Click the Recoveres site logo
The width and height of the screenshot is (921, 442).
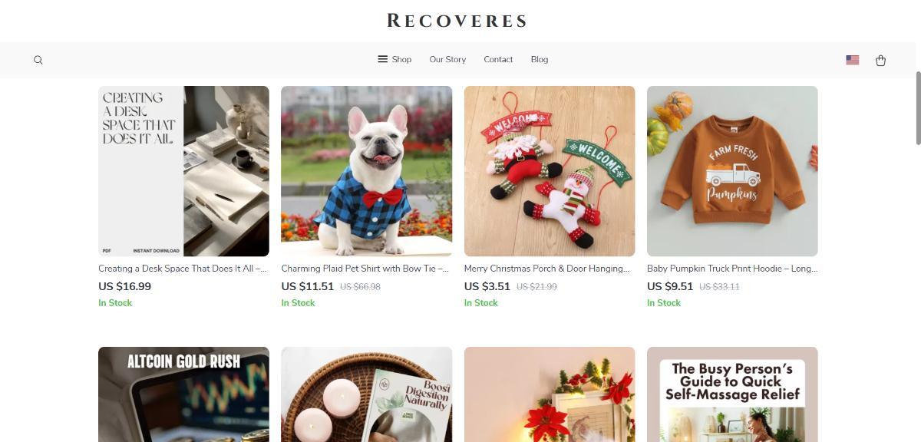click(457, 21)
